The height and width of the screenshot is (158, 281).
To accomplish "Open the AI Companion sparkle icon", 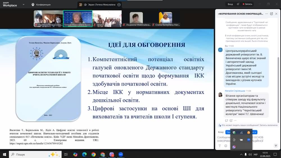I will [x=238, y=4].
